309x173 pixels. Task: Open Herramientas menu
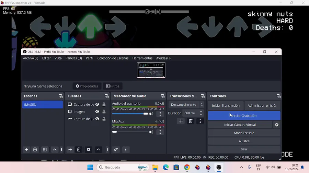coord(142,58)
